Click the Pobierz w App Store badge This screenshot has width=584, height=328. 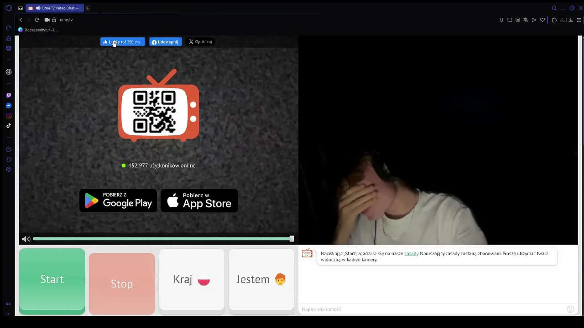[199, 200]
